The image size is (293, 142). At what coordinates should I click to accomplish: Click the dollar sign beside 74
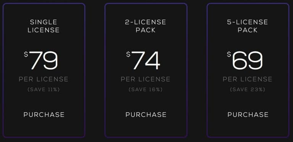[128, 54]
